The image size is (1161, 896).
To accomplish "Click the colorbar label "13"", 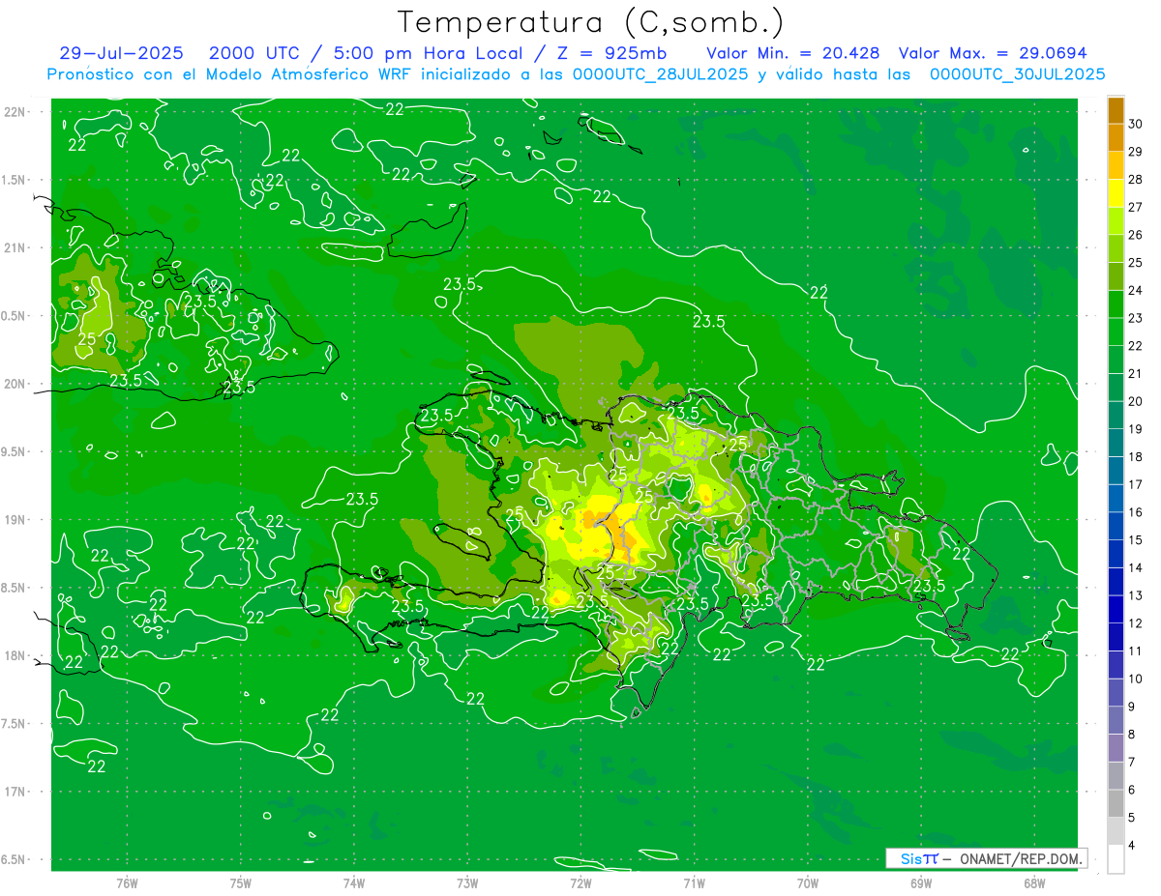I will click(1136, 595).
